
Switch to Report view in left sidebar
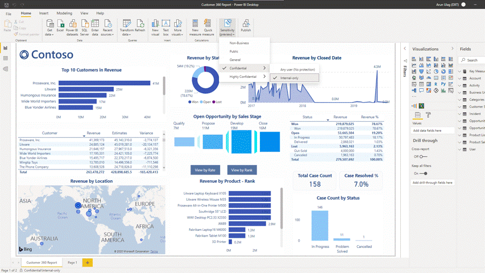5,48
